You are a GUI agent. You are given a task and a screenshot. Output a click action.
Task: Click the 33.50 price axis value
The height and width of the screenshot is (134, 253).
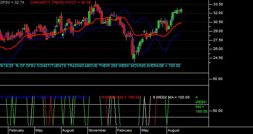click(218, 4)
